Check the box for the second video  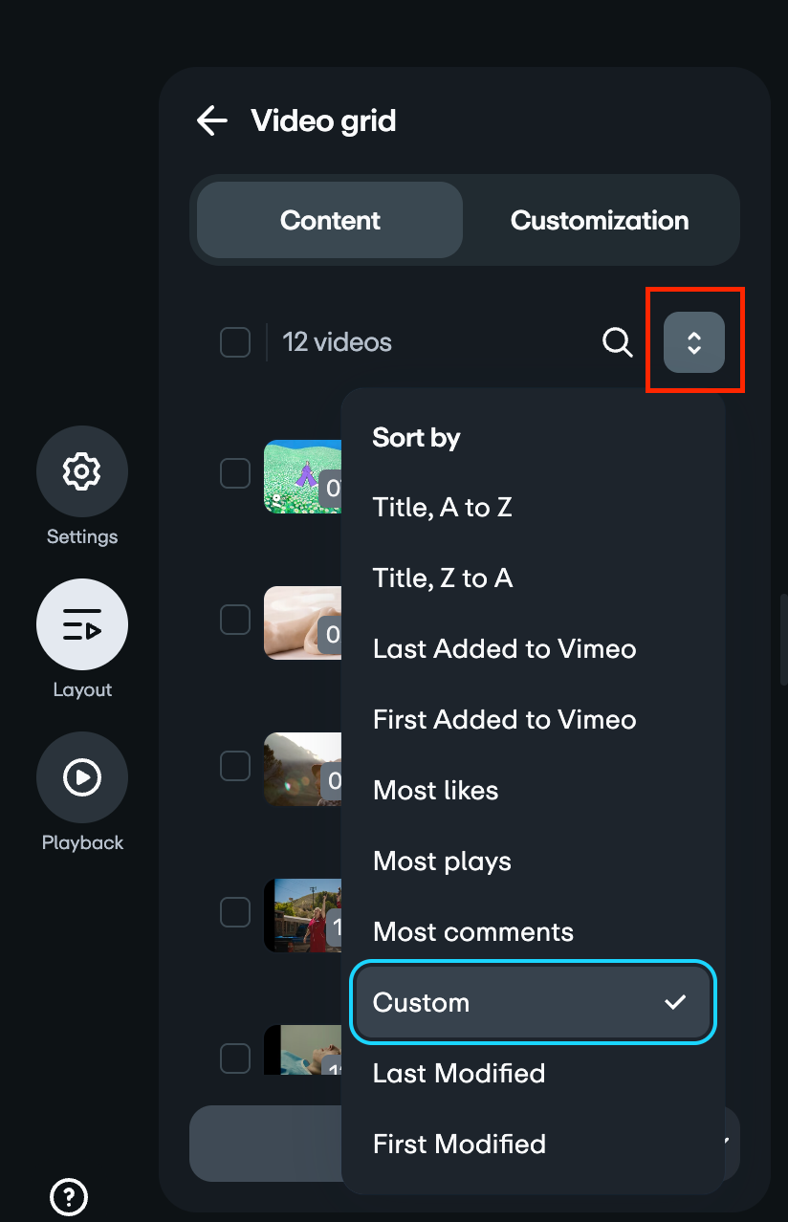235,620
